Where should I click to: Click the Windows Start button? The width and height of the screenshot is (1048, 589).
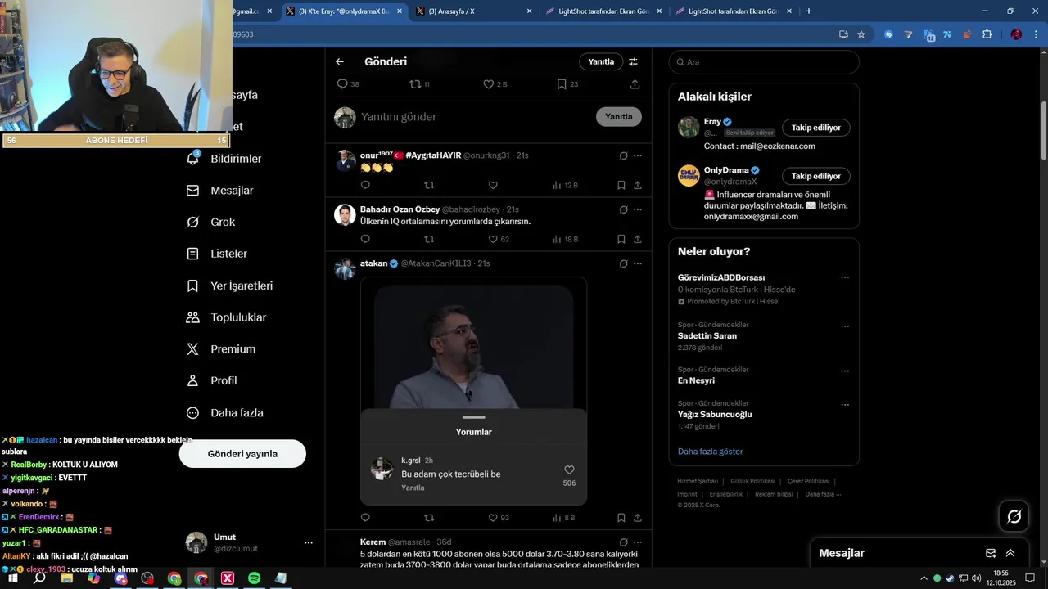click(x=12, y=578)
